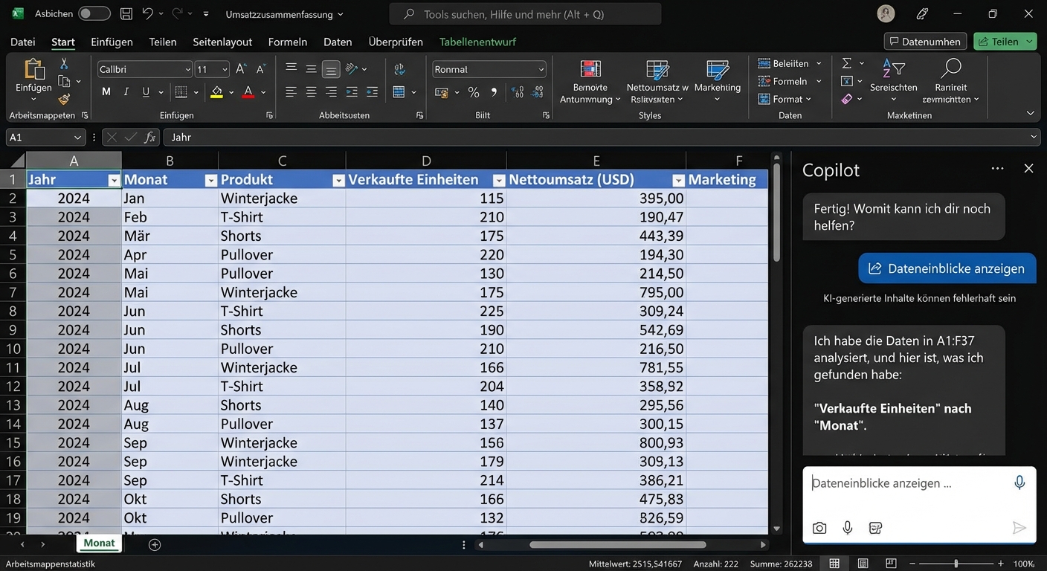Click the camera icon in Copilot pane
This screenshot has width=1047, height=571.
tap(819, 528)
